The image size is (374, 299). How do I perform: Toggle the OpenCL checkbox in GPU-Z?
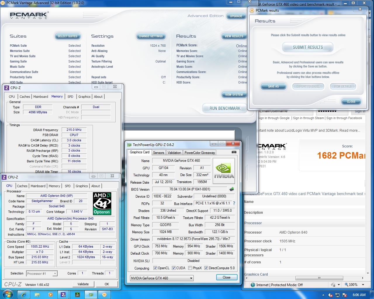[x=155, y=268]
